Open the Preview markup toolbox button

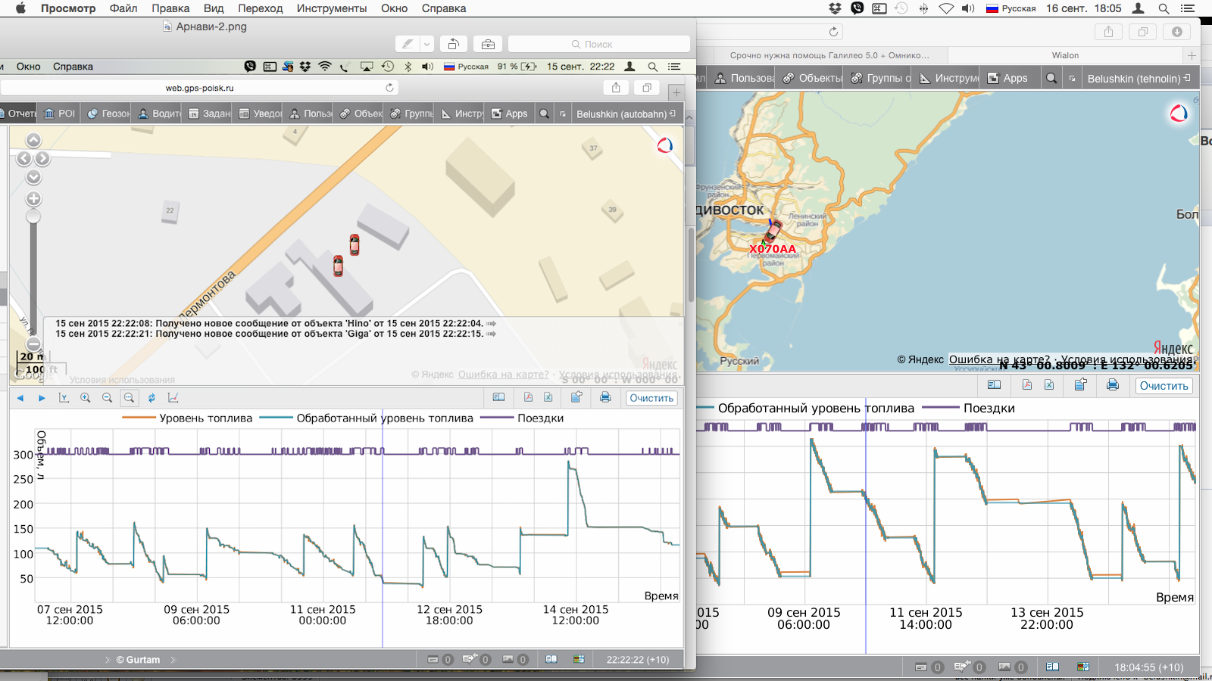pos(488,44)
